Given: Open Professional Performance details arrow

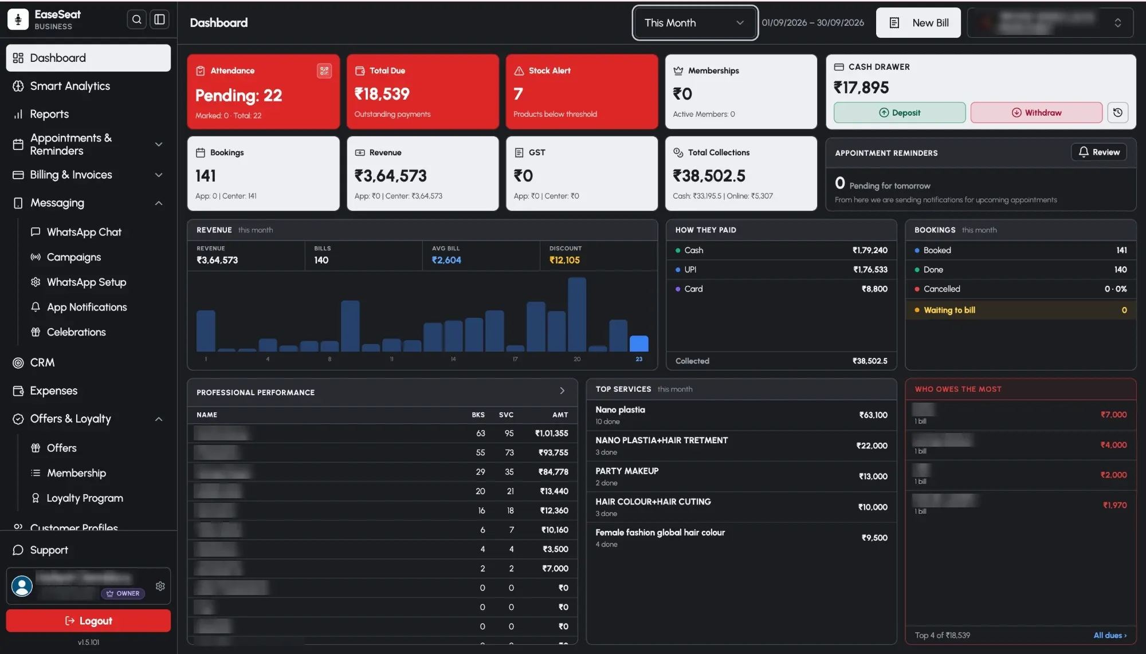Looking at the screenshot, I should [562, 391].
